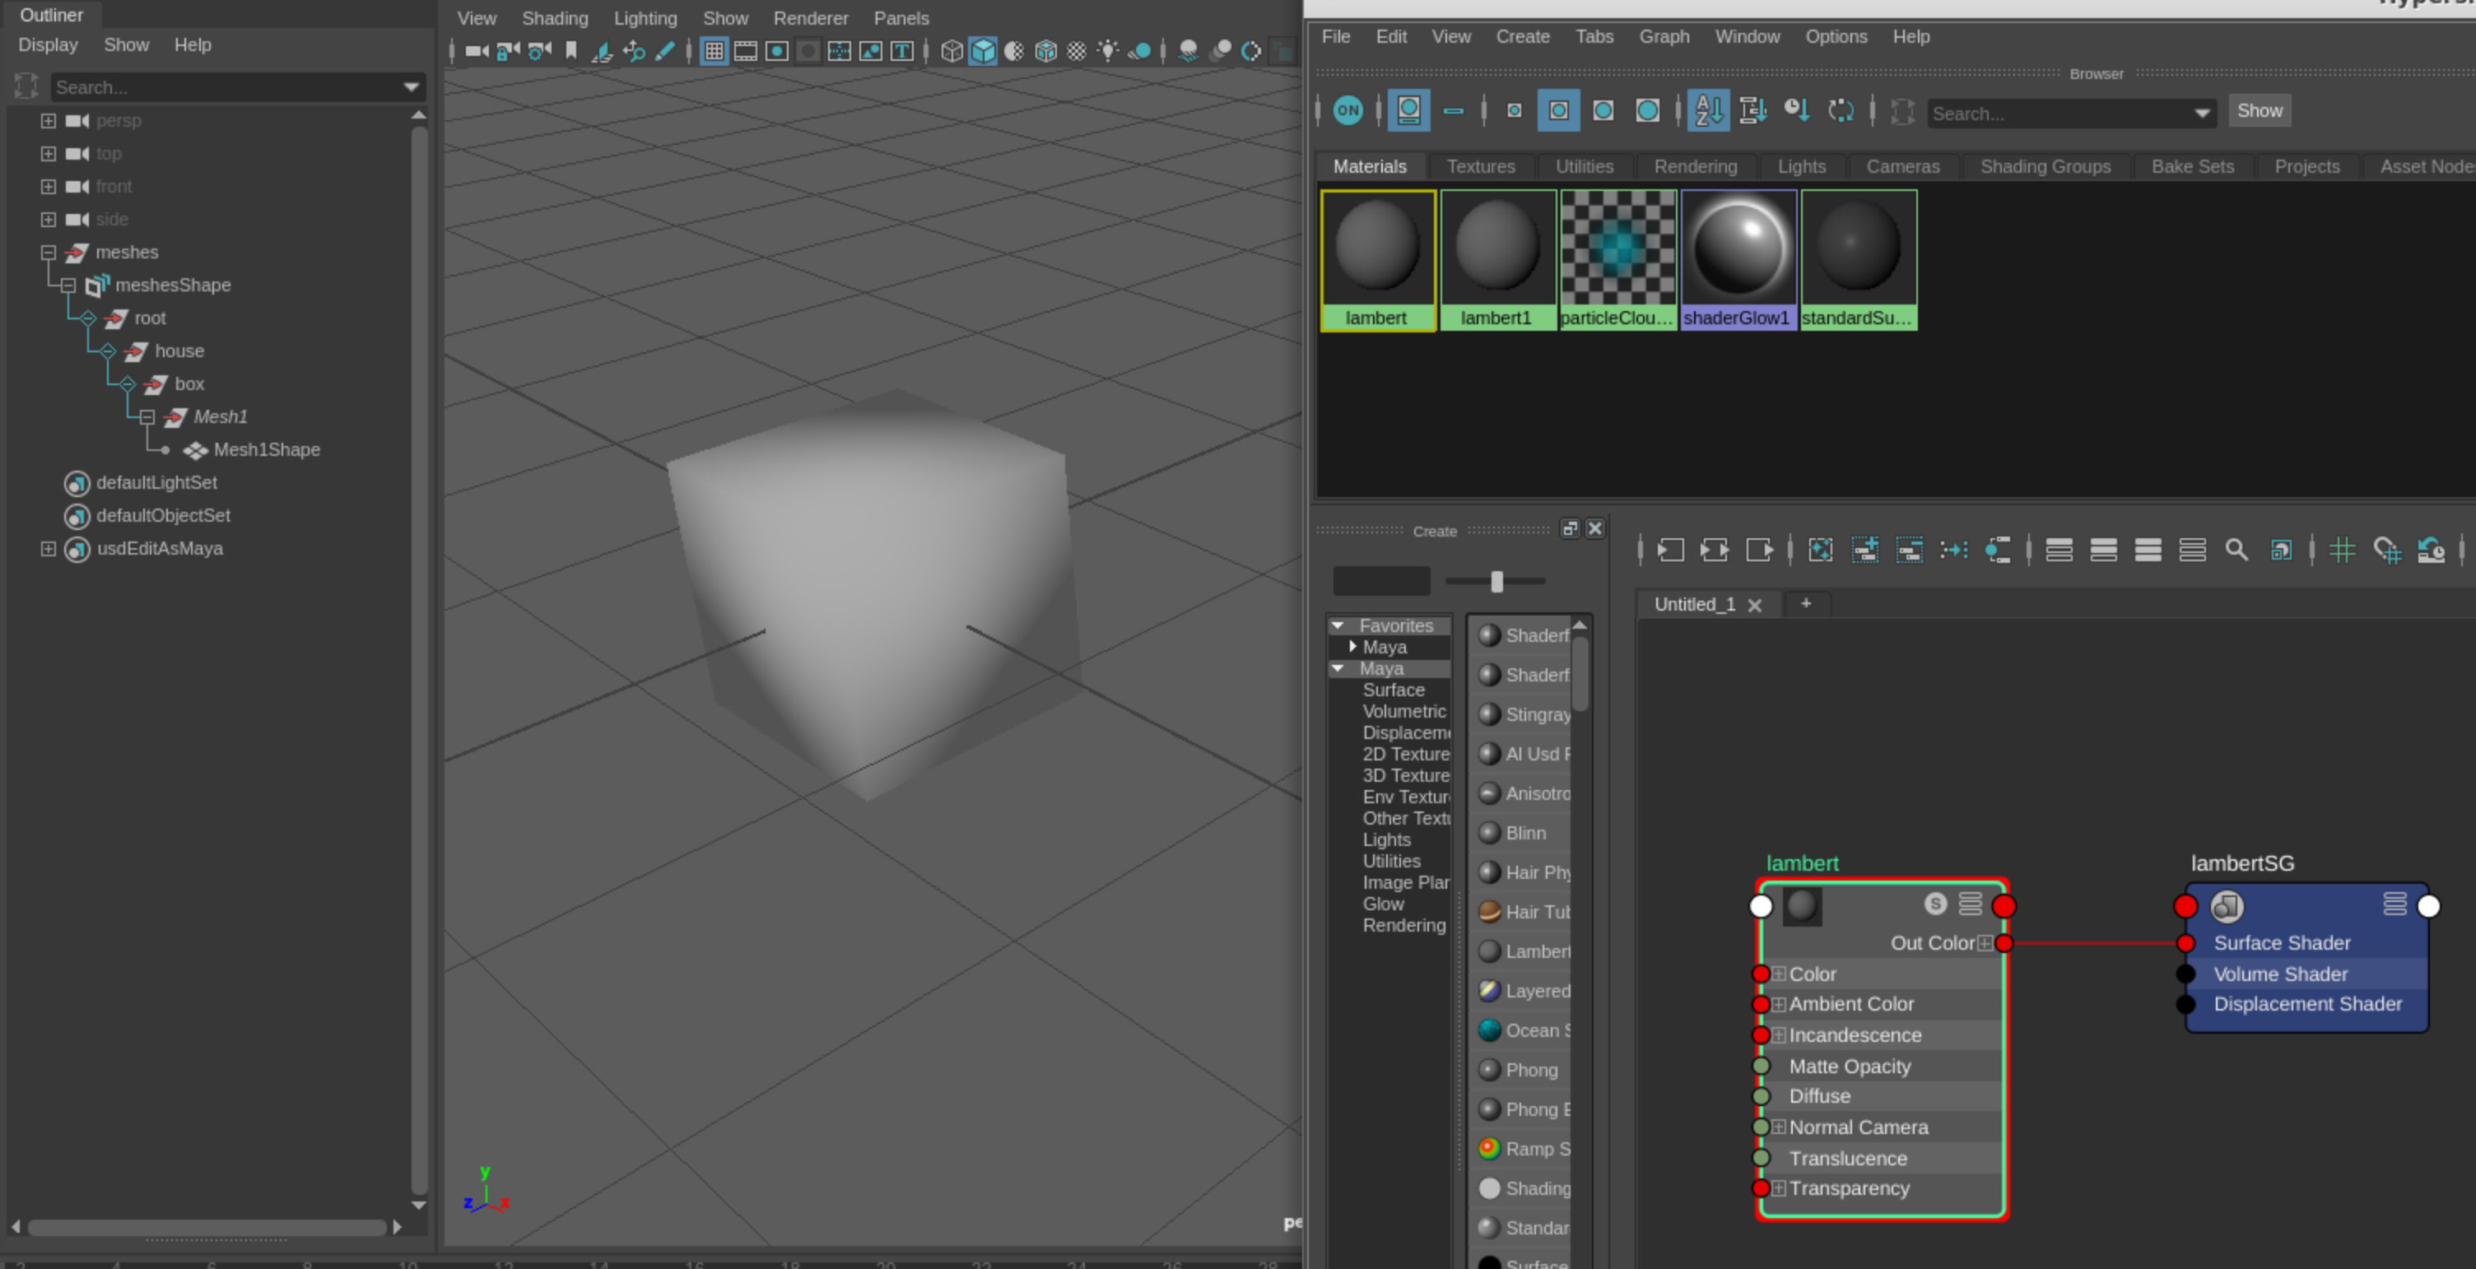Open the graph search magnifier icon
The height and width of the screenshot is (1269, 2476).
[2237, 550]
